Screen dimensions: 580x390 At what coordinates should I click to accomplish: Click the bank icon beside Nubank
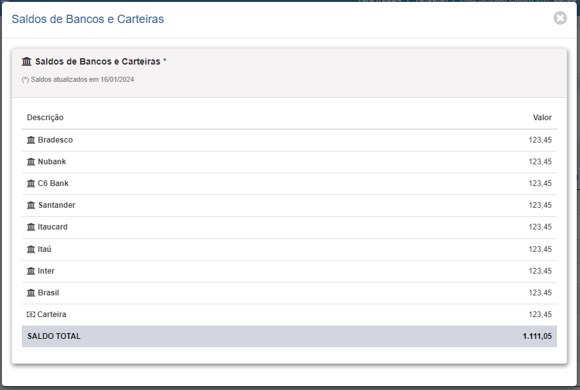[31, 162]
